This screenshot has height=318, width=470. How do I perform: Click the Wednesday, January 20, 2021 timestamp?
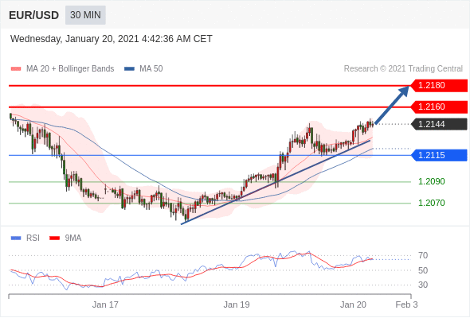click(x=112, y=39)
